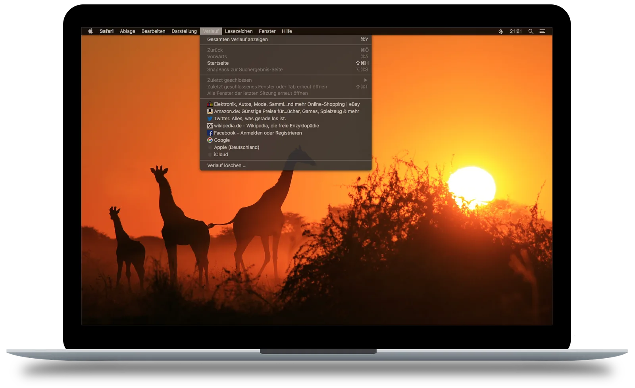This screenshot has width=635, height=388.
Task: Open the Fenster menu
Action: (x=267, y=31)
